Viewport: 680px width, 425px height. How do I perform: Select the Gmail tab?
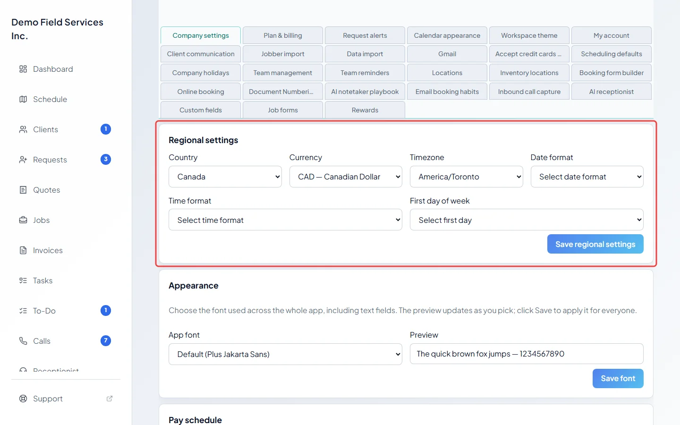tap(447, 54)
